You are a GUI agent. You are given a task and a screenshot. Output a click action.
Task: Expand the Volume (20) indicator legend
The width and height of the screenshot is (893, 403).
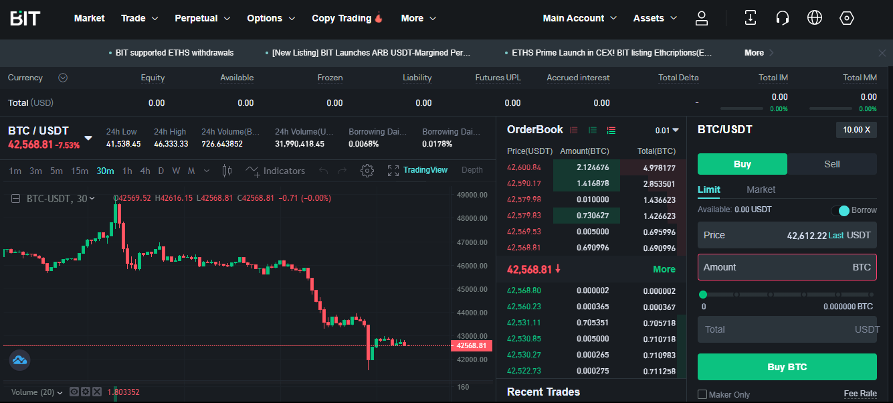(x=60, y=392)
